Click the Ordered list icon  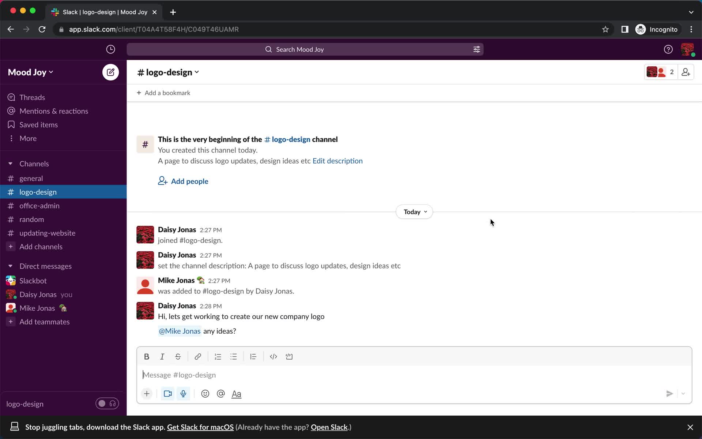click(217, 357)
